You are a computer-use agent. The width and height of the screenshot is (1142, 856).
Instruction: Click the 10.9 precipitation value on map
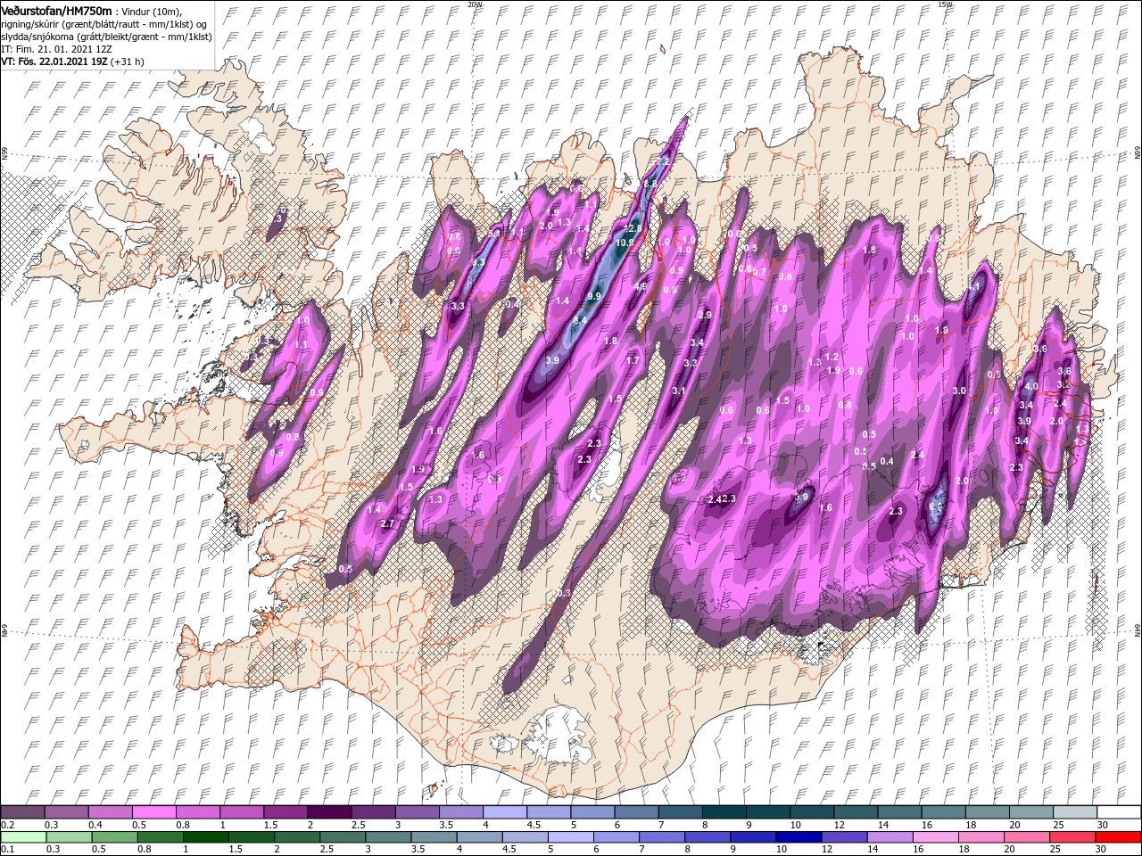click(x=625, y=243)
